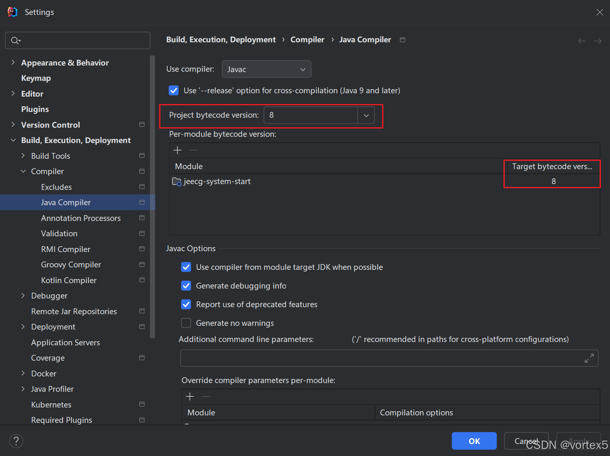Click the remove module bytecode version minus icon

(194, 150)
